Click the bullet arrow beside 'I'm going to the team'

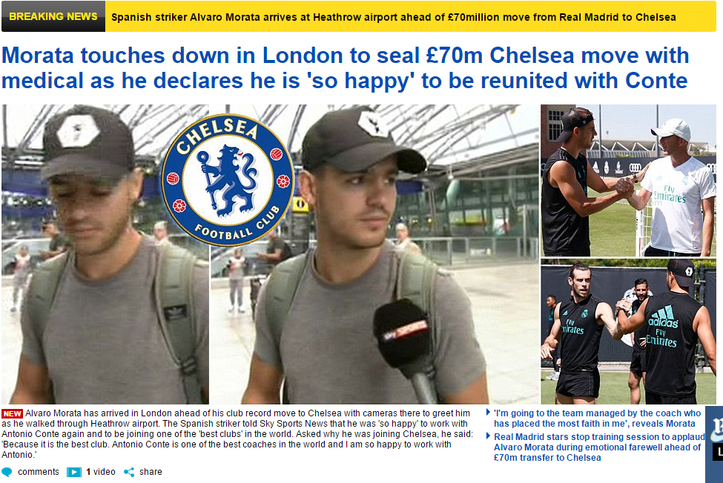488,412
